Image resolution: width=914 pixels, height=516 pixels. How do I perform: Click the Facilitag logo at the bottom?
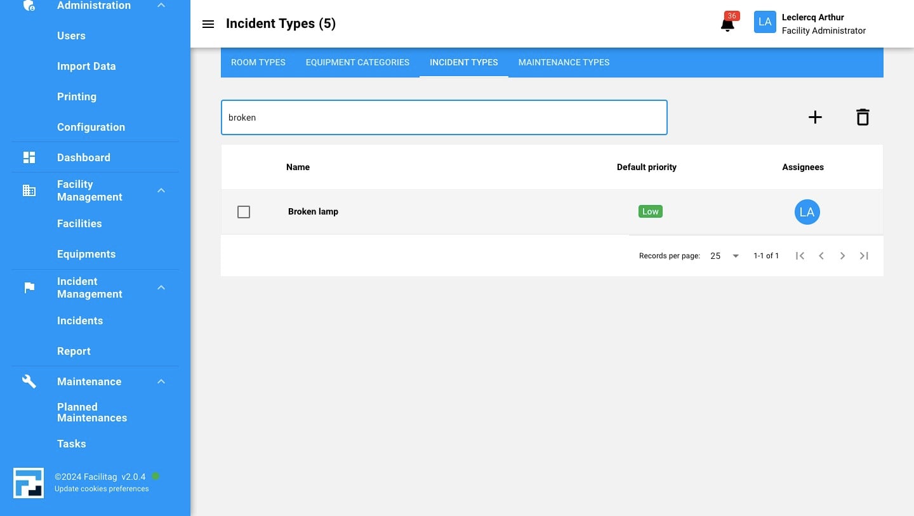pos(29,482)
